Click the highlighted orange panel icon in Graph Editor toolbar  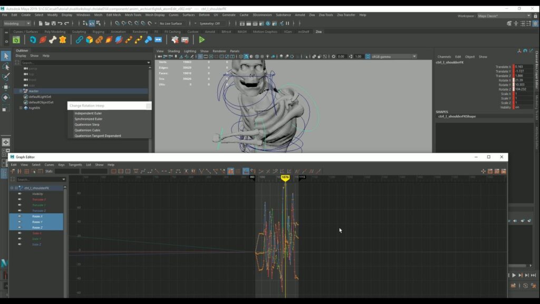pos(231,171)
